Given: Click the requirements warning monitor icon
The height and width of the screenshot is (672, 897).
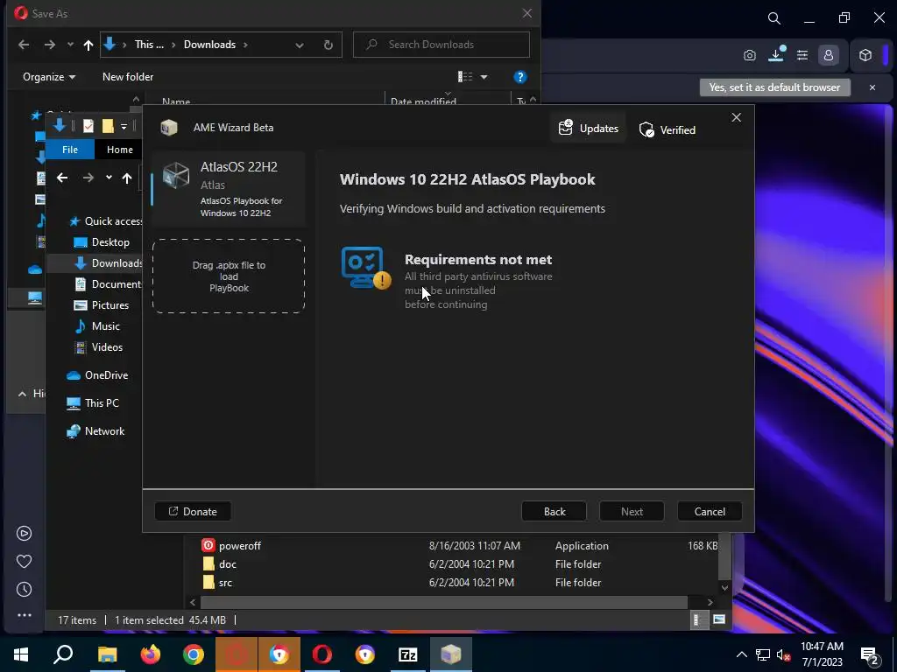Looking at the screenshot, I should coord(365,268).
